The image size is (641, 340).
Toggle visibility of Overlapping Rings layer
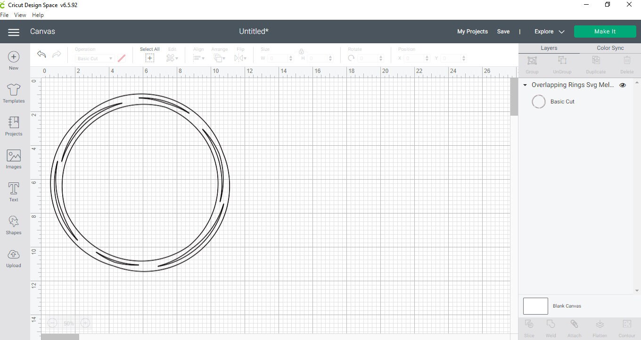point(623,85)
